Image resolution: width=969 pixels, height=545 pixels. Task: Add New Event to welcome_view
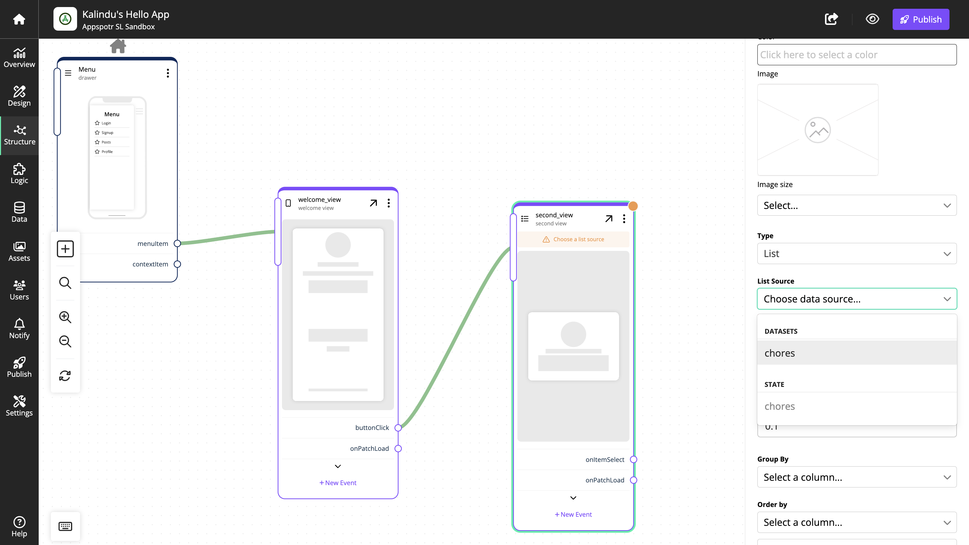(338, 482)
